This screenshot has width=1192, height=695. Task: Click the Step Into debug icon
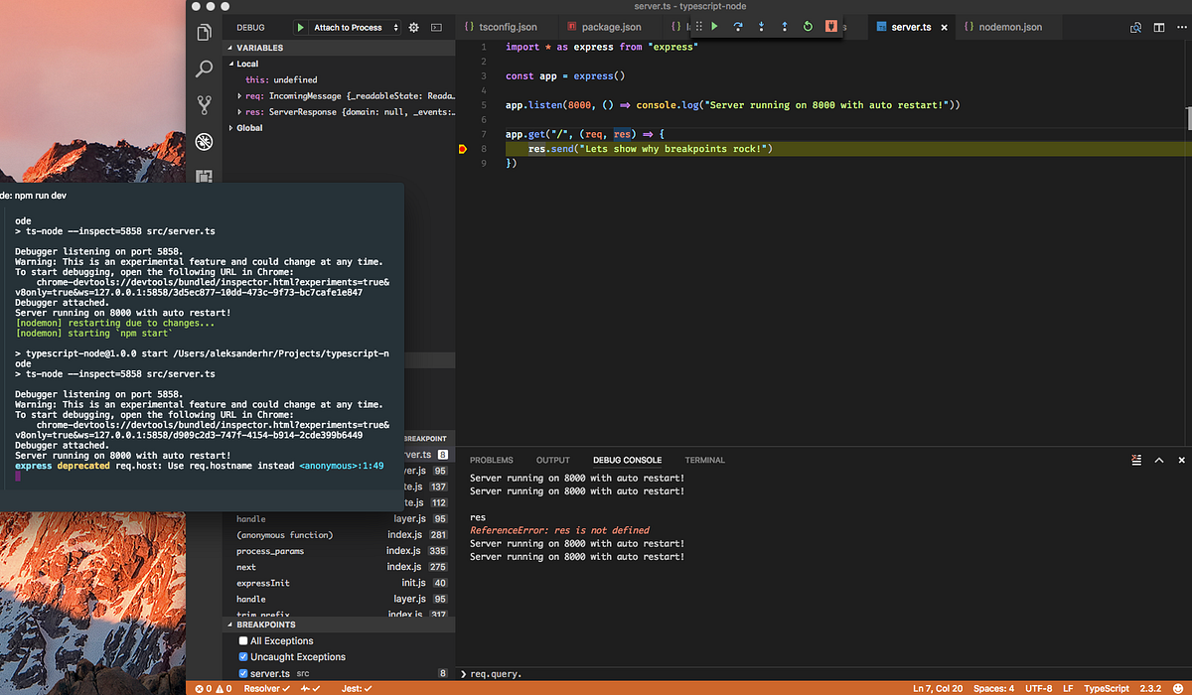click(761, 27)
